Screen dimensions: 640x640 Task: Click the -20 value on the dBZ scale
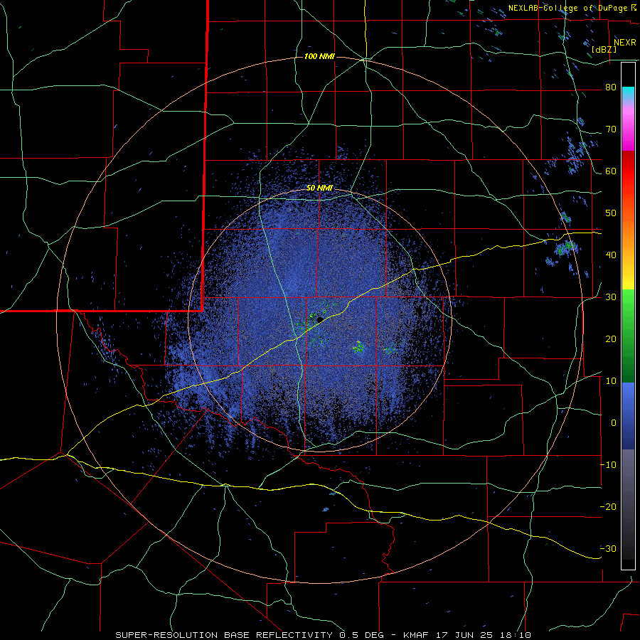tap(608, 506)
